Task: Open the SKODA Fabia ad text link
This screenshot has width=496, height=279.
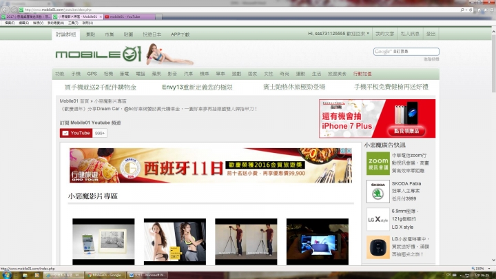Action: (406, 191)
